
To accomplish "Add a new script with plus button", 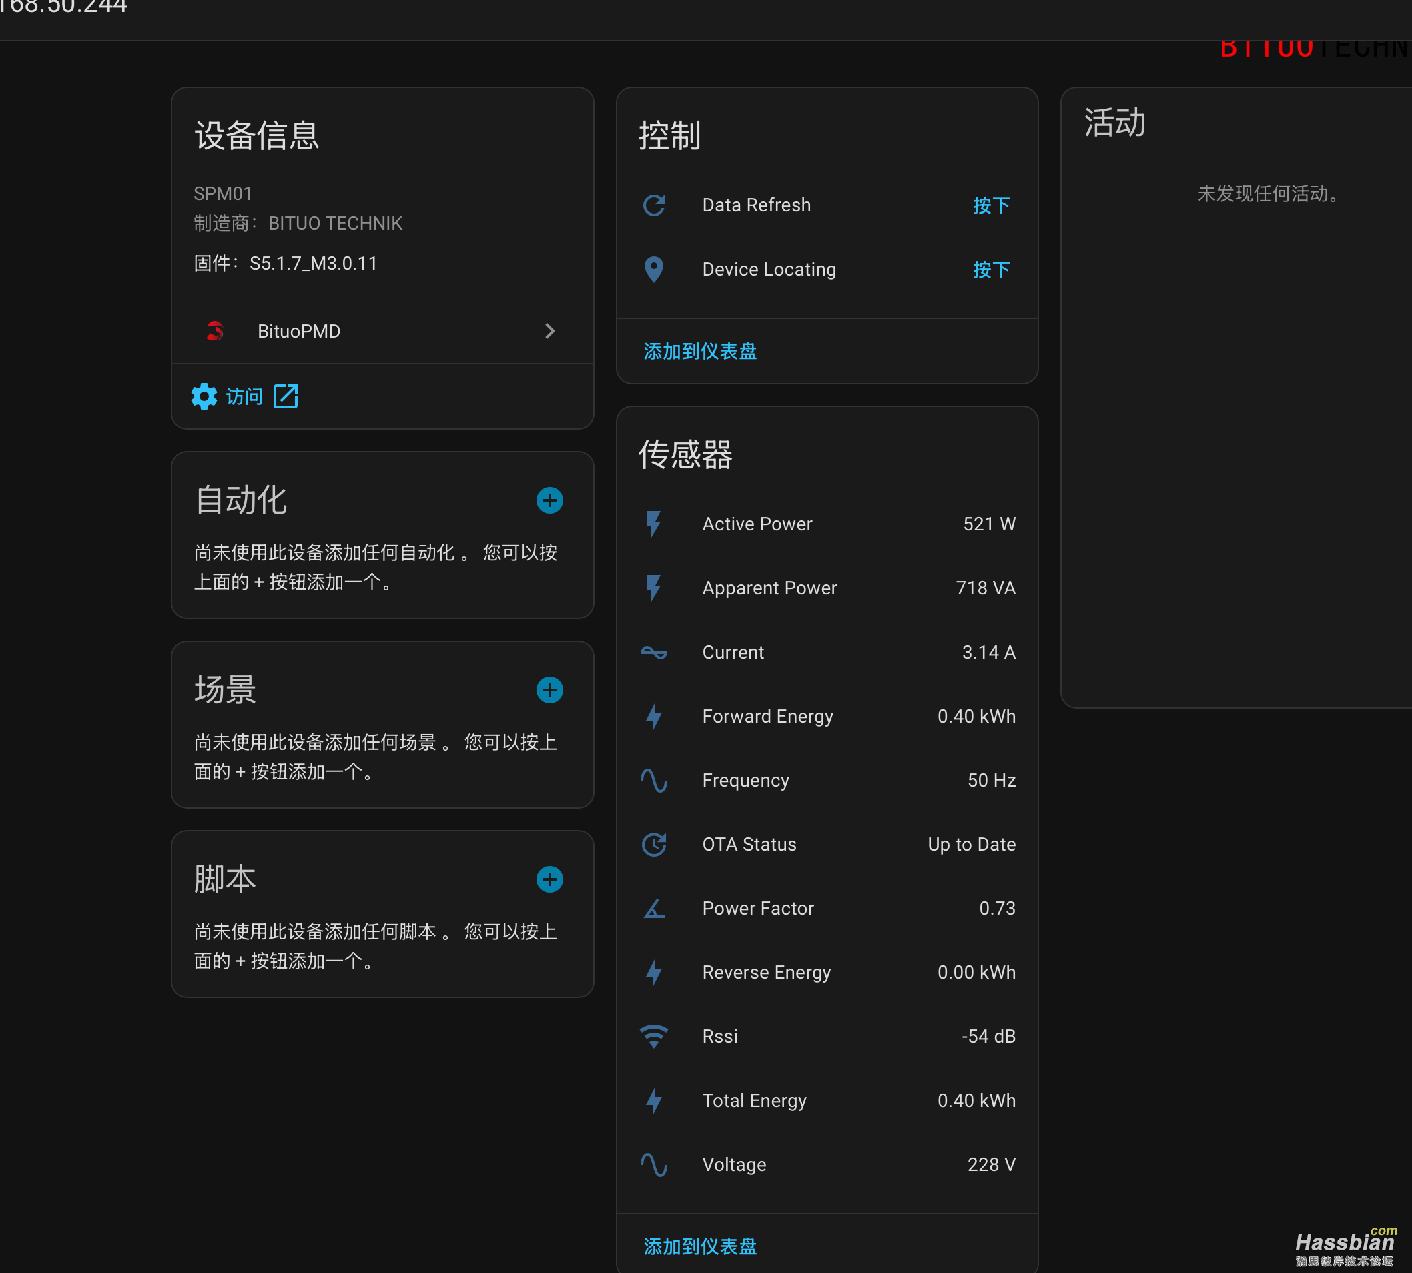I will pyautogui.click(x=550, y=880).
